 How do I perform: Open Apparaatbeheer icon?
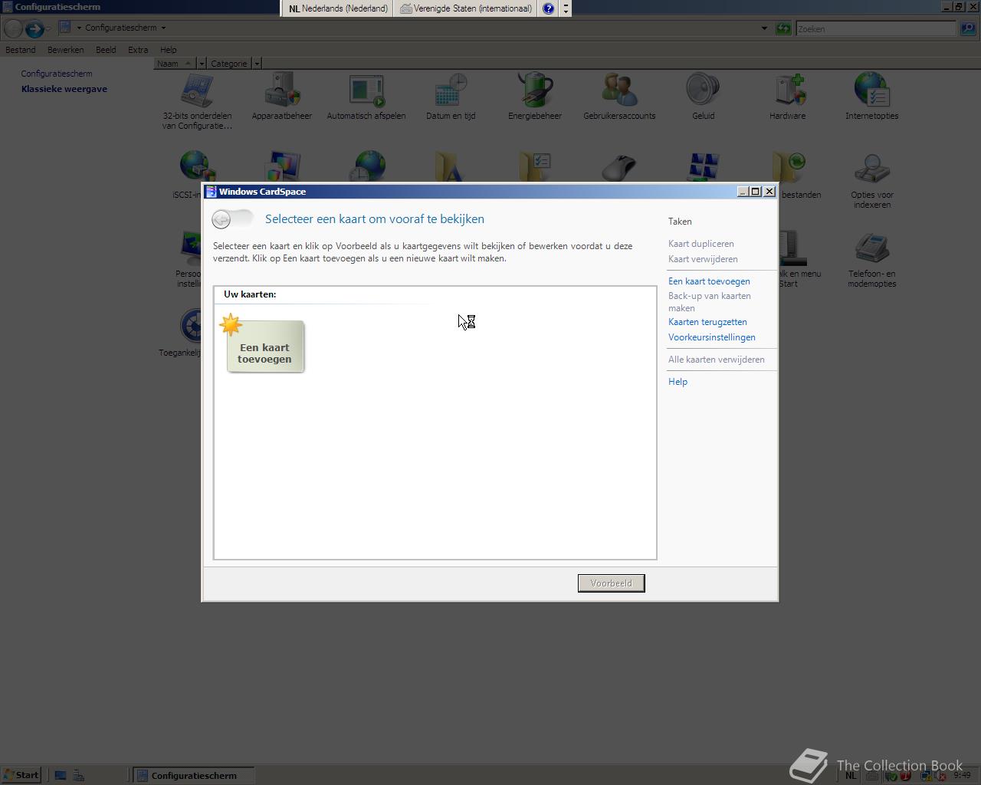click(x=282, y=96)
